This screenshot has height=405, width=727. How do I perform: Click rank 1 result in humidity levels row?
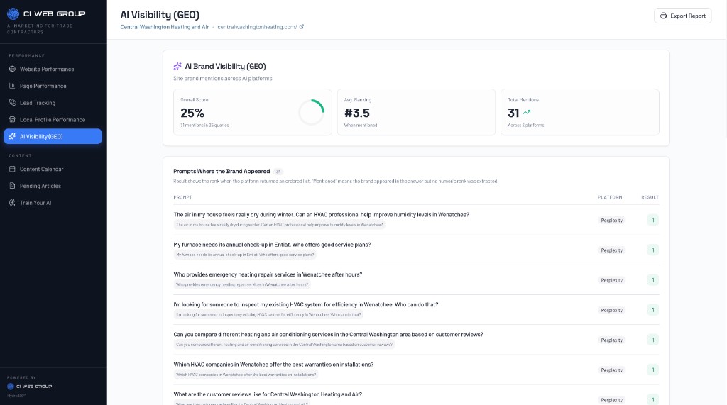[x=653, y=220]
